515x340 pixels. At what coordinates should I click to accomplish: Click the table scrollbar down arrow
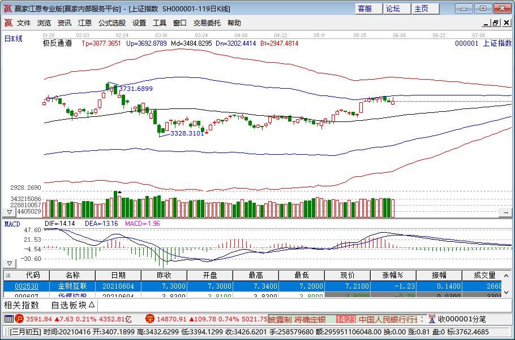click(x=506, y=292)
